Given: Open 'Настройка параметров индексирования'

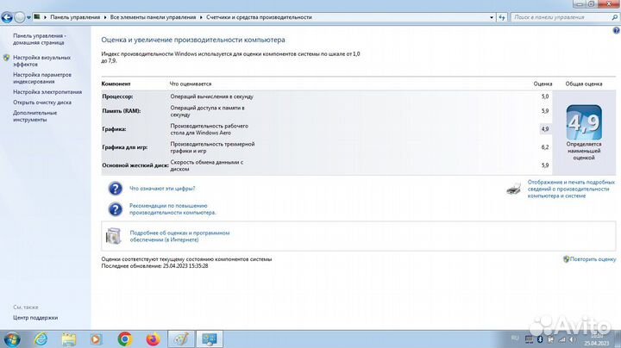Looking at the screenshot, I should (42, 78).
